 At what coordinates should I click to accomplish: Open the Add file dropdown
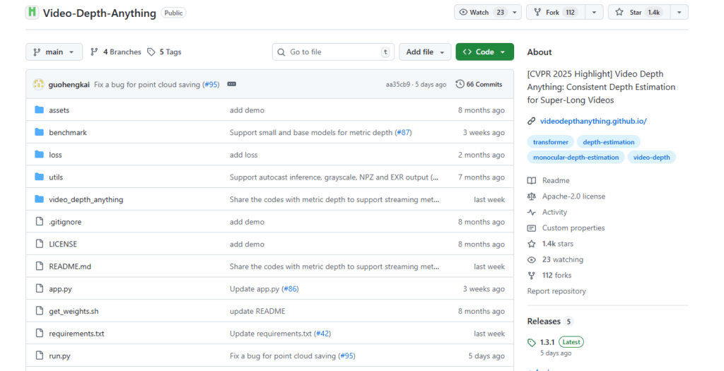click(x=425, y=52)
